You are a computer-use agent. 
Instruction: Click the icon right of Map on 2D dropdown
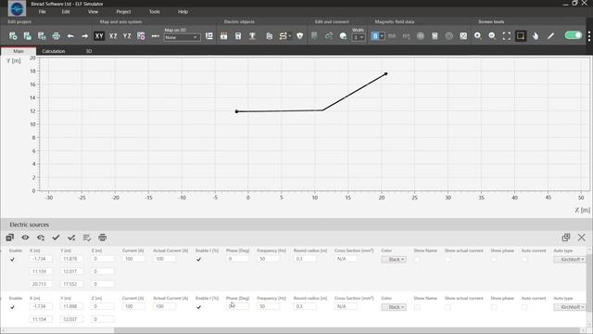point(209,36)
